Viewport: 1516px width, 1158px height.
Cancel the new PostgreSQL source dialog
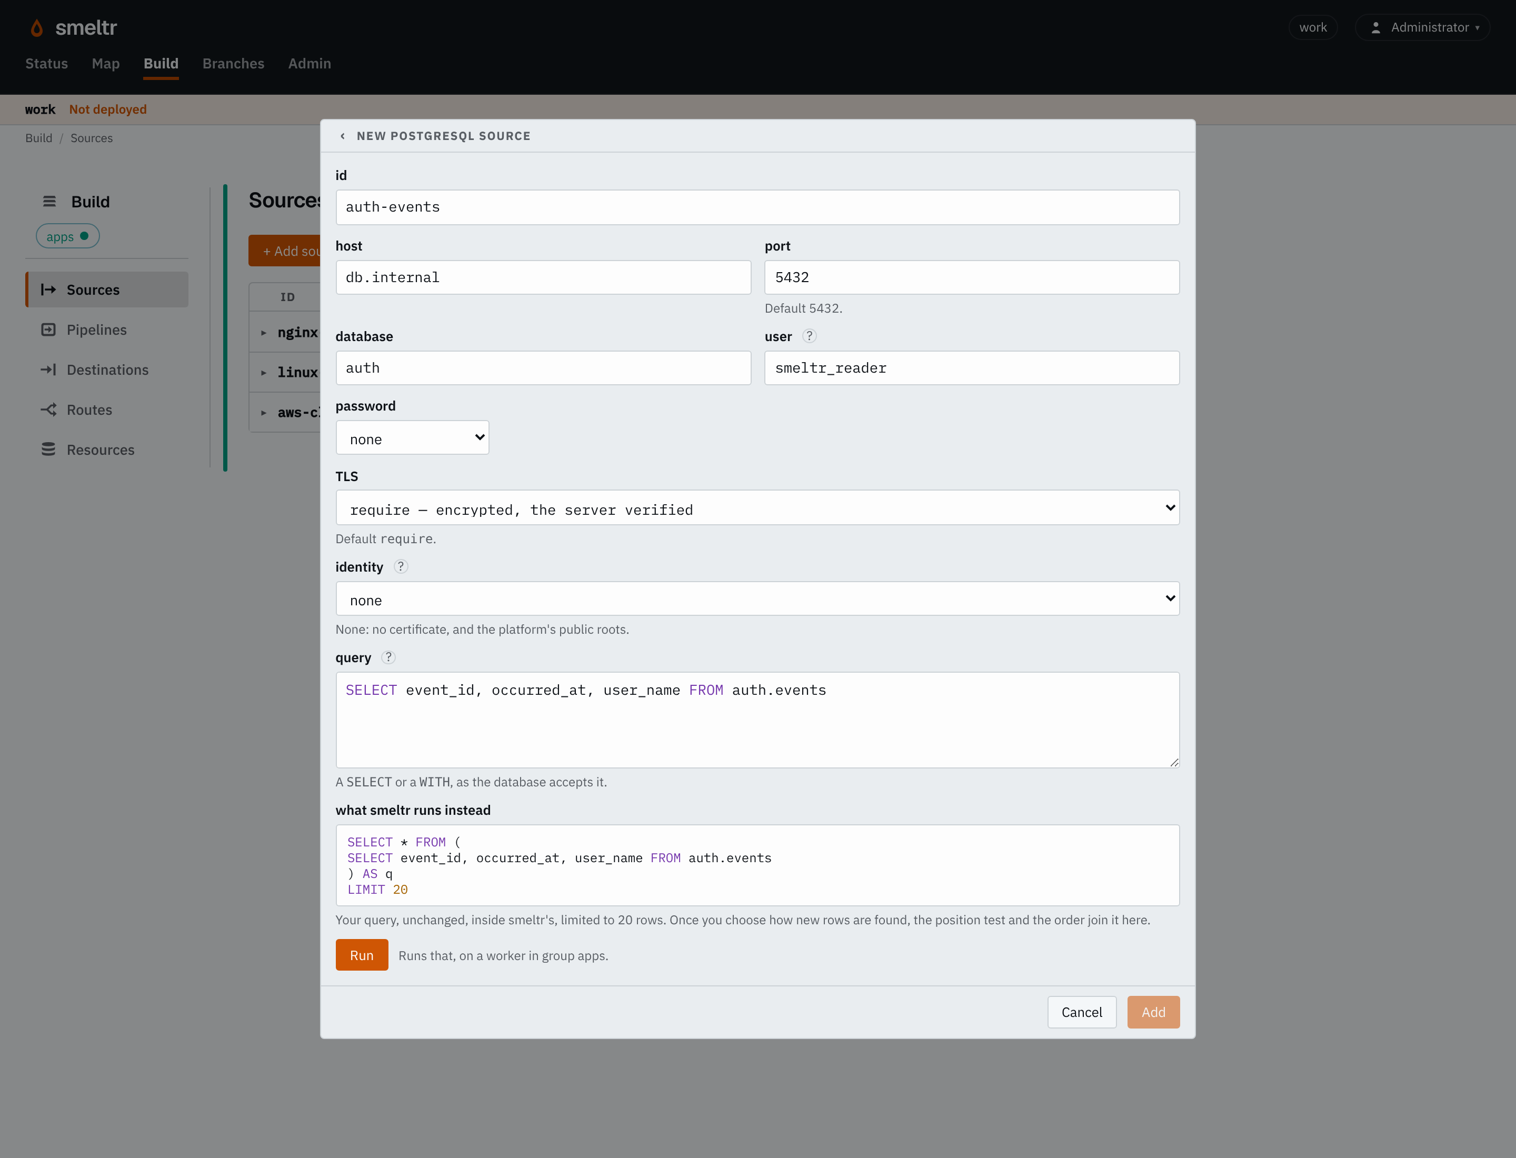coord(1082,1013)
